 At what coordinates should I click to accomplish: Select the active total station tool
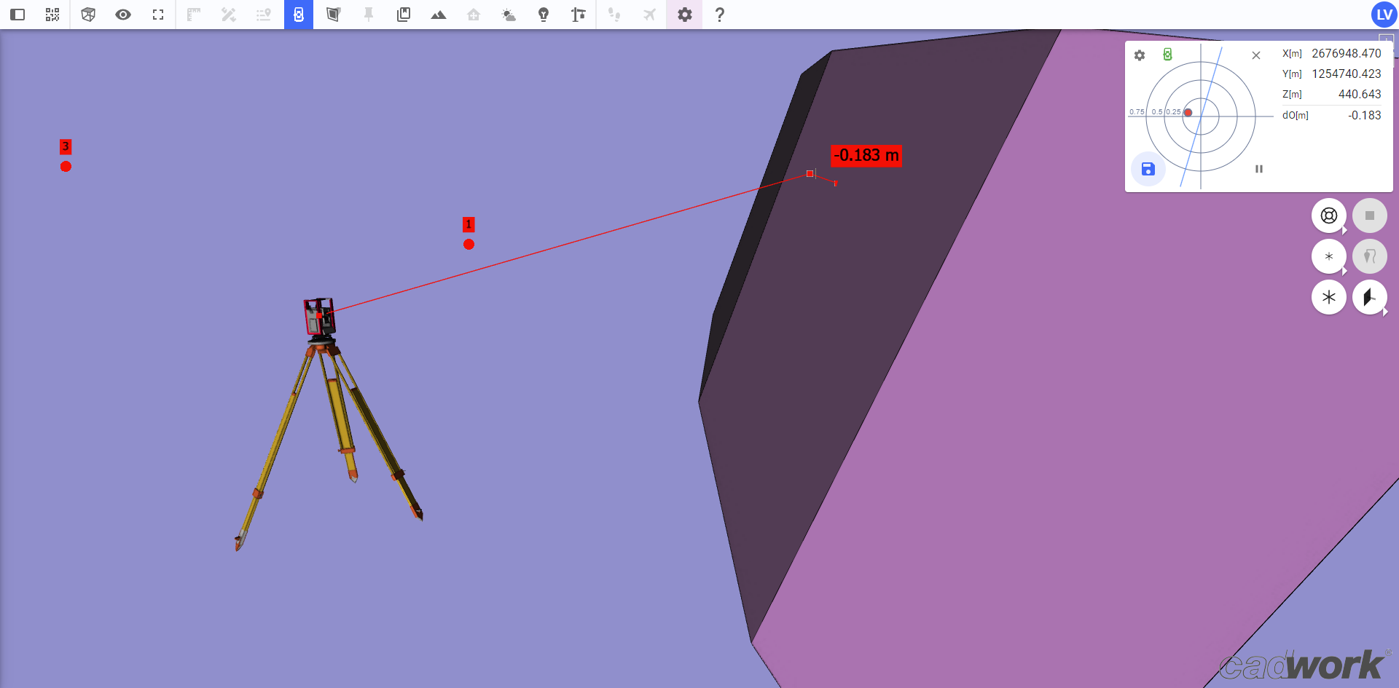click(299, 15)
